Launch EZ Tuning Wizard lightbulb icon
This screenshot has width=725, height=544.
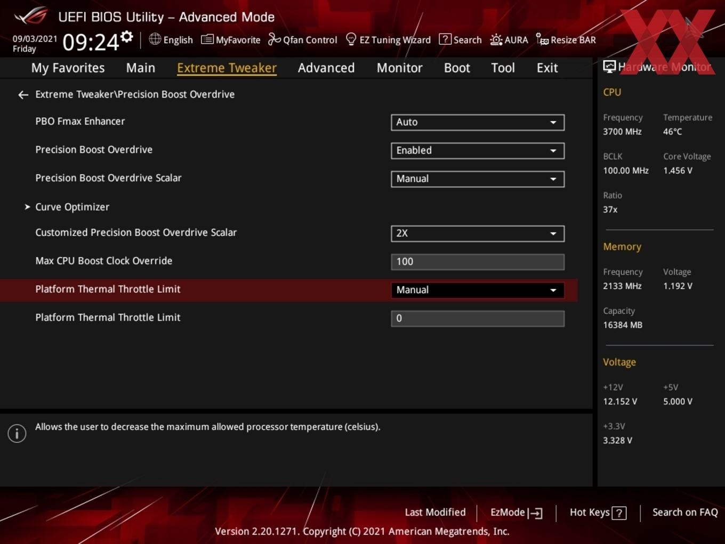point(351,39)
